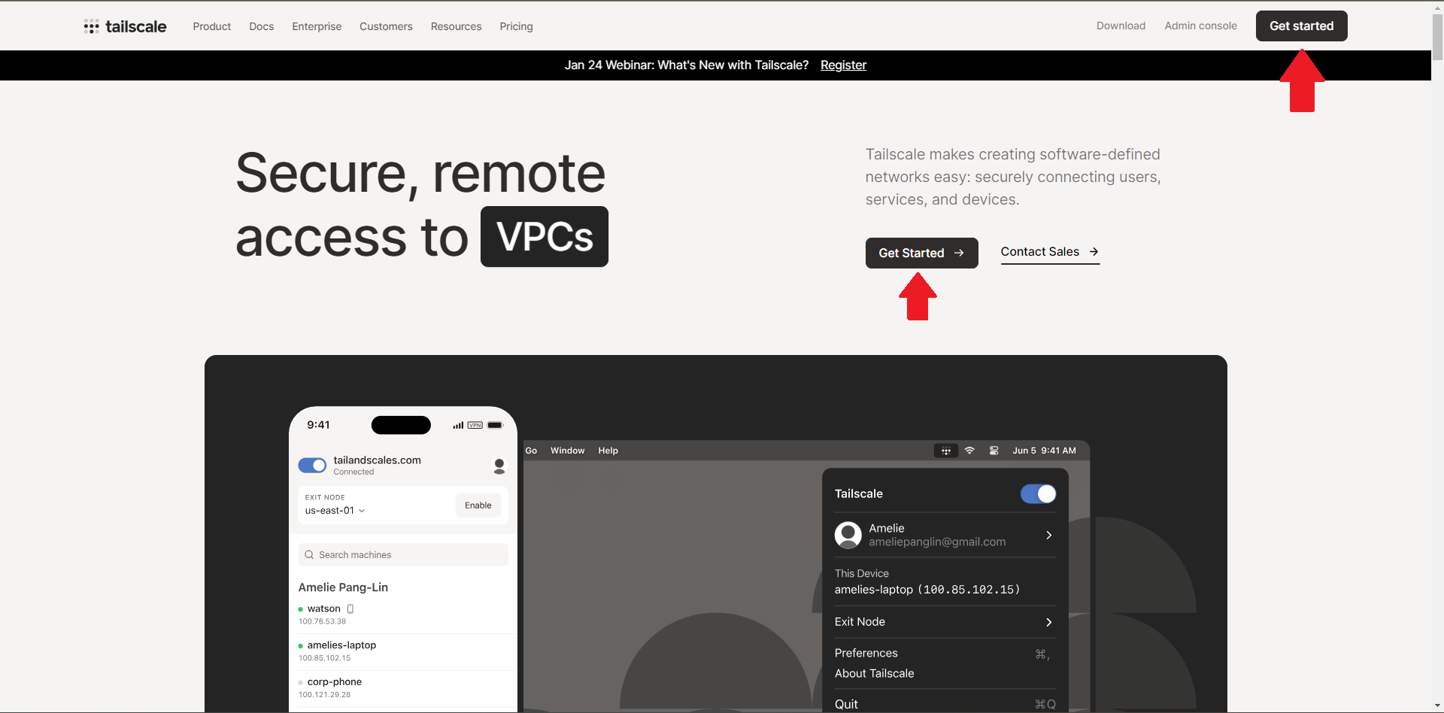Open the Admin console link
Image resolution: width=1444 pixels, height=713 pixels.
pos(1200,26)
